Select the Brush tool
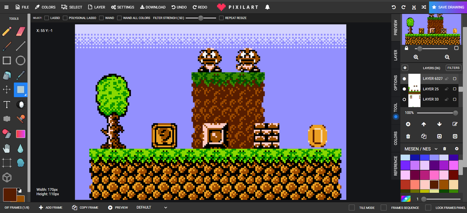The image size is (467, 213). 7,46
